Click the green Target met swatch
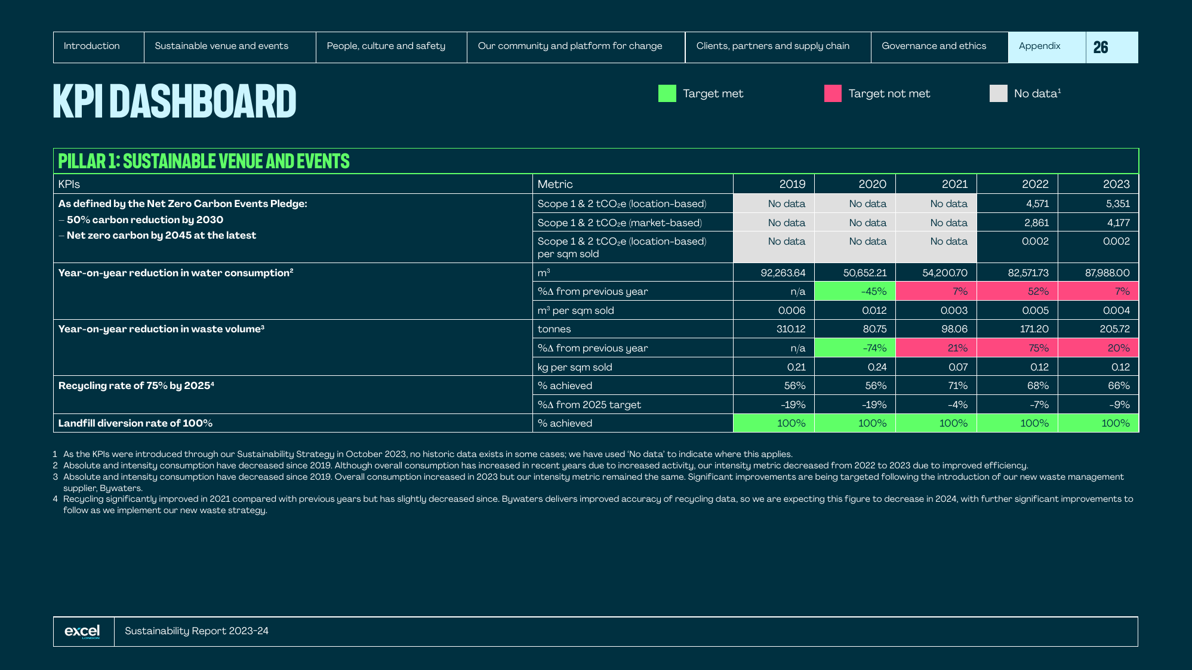The height and width of the screenshot is (670, 1192). pos(667,94)
